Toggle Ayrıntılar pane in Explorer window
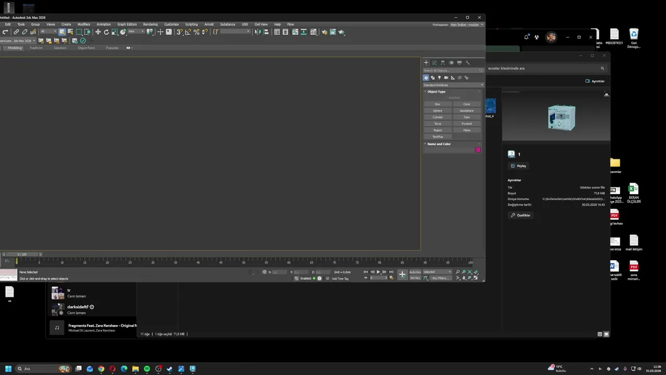Viewport: 666px width, 375px height. point(595,81)
